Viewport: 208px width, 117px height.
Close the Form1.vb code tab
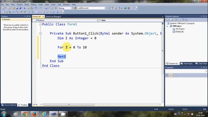tap(43, 17)
